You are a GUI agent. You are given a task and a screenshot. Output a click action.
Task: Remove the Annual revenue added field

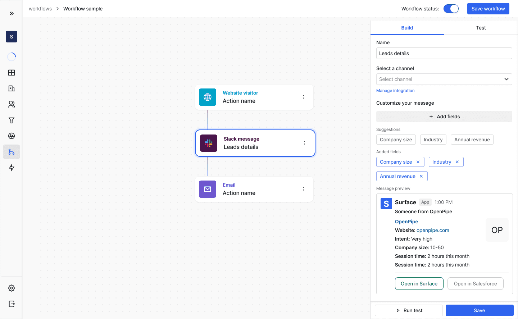click(421, 176)
